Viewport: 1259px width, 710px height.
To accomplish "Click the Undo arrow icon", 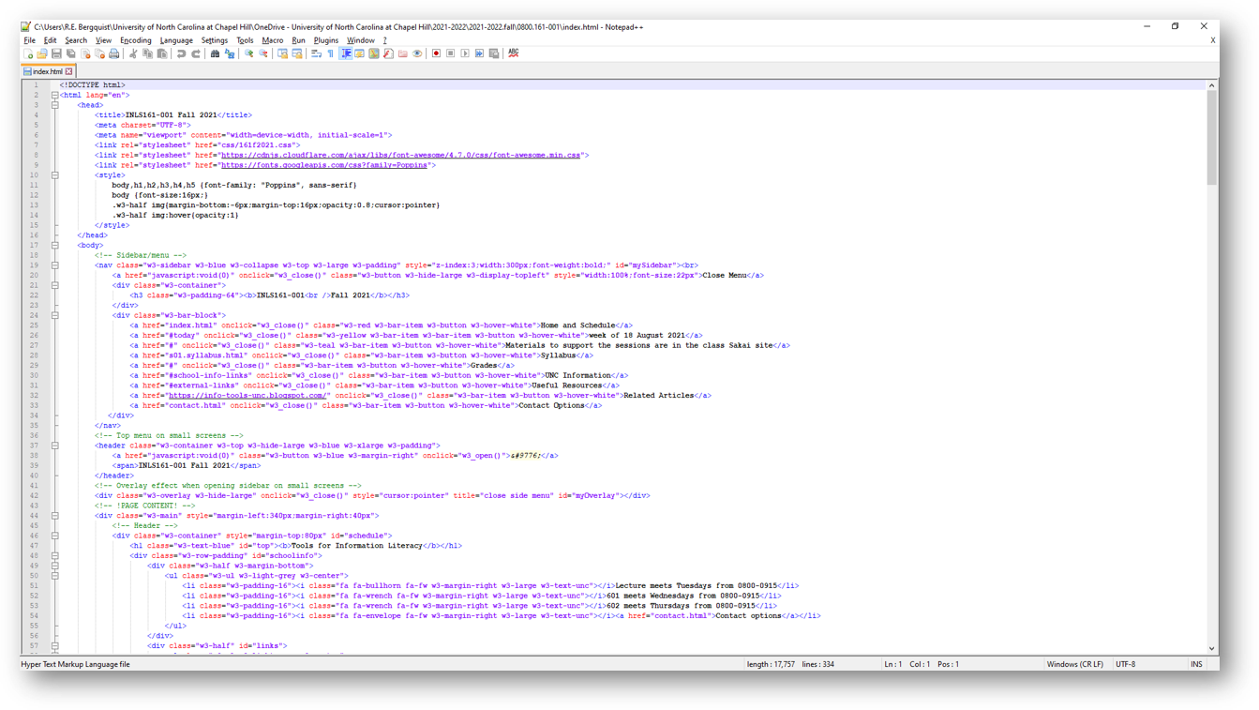I will click(x=181, y=53).
